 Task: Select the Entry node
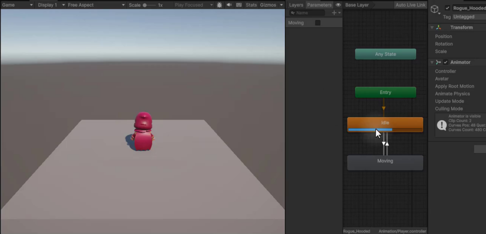[385, 92]
